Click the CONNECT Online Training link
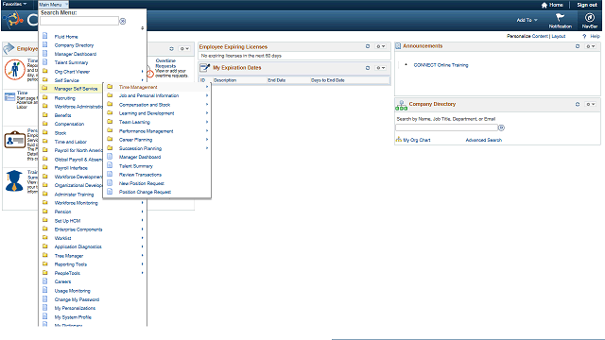The height and width of the screenshot is (340, 605). (441, 65)
